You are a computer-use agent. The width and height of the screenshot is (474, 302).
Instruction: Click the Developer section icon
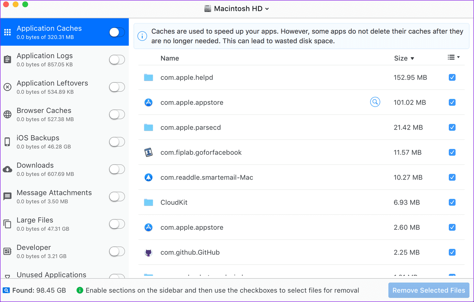click(7, 251)
